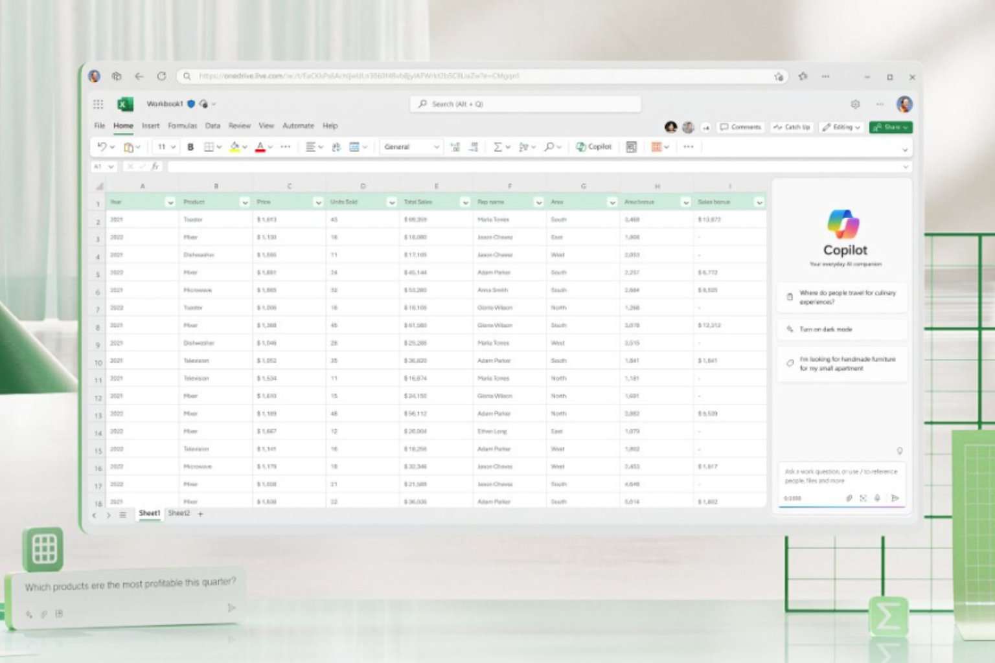Open Copilot from the ribbon
995x663 pixels.
[593, 147]
